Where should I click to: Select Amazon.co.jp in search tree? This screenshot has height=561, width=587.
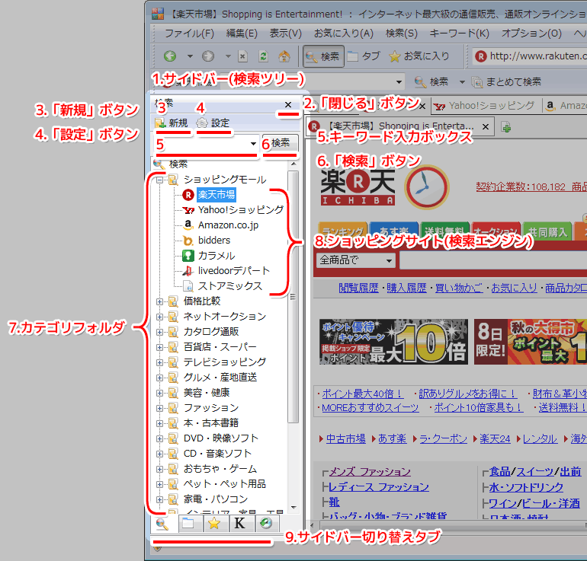(228, 225)
